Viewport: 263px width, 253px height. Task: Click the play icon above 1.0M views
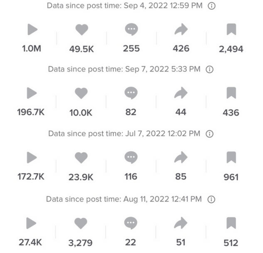point(32,30)
